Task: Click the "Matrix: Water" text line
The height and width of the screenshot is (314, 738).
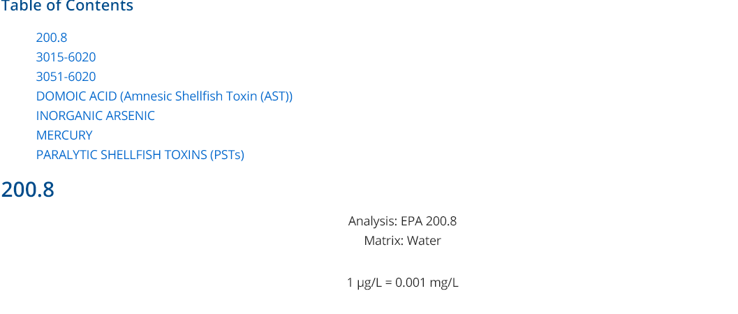Action: 402,241
